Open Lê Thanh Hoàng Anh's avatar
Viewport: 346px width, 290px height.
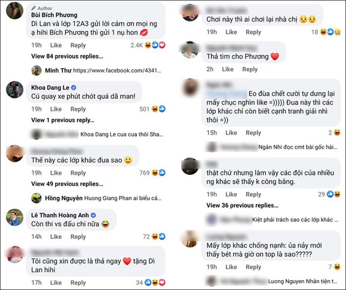15,217
